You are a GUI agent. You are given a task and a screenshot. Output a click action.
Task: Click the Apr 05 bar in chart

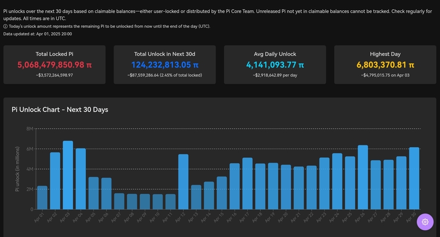[93, 193]
